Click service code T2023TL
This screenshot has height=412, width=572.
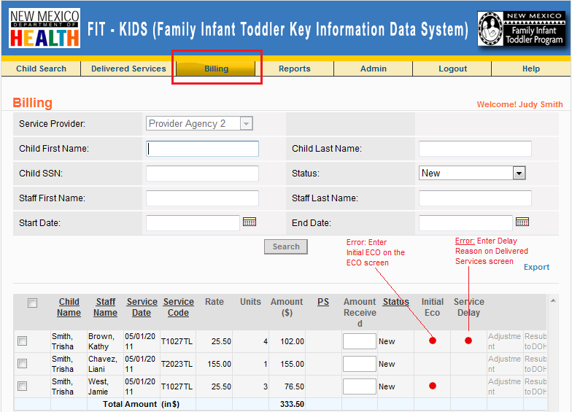[177, 364]
